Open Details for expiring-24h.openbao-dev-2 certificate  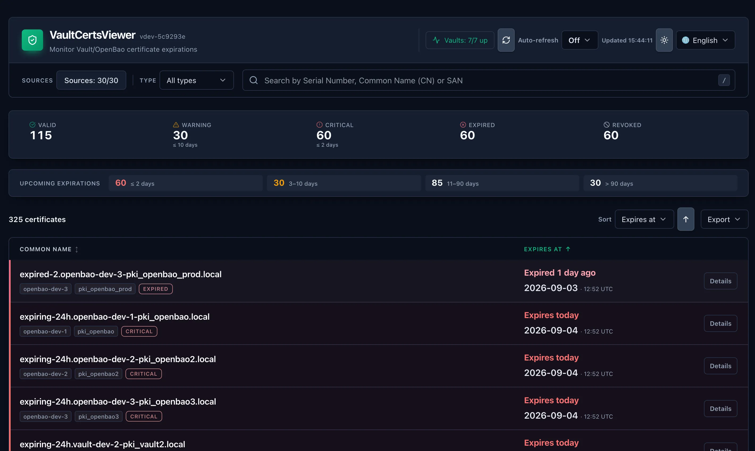tap(720, 366)
